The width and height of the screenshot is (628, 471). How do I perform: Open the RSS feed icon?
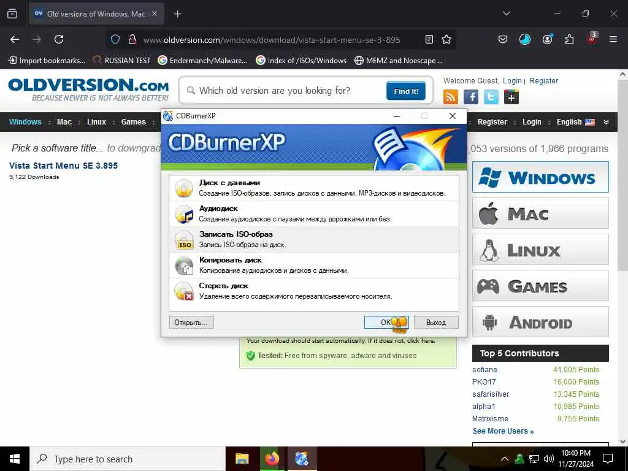click(451, 97)
